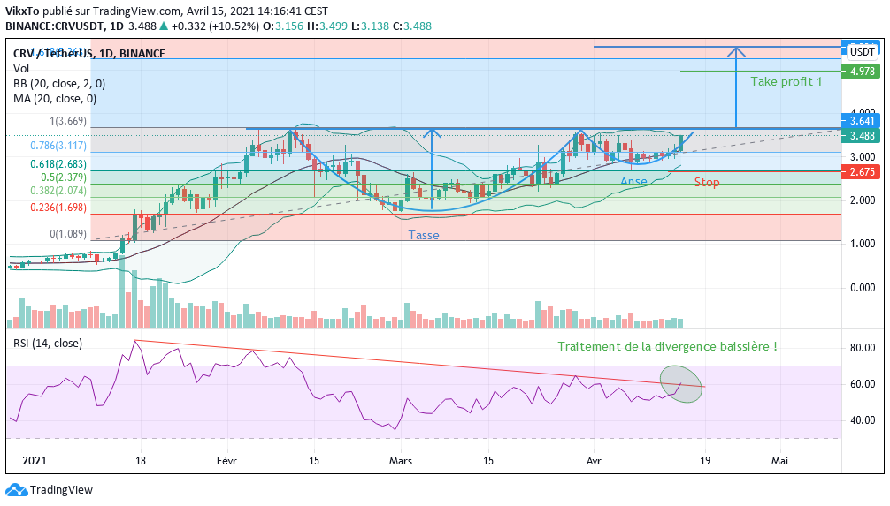Image resolution: width=890 pixels, height=506 pixels.
Task: Click the 'Mars' month on the time axis
Action: tap(400, 461)
